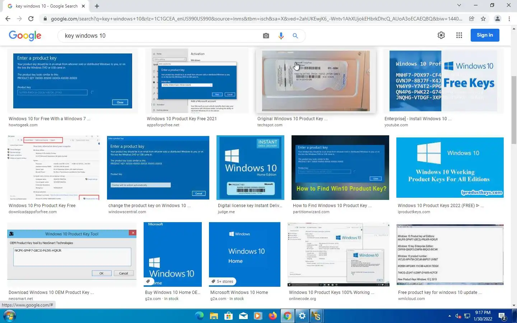The height and width of the screenshot is (323, 517).
Task: Click the '5+ stores' badge
Action: 223,281
